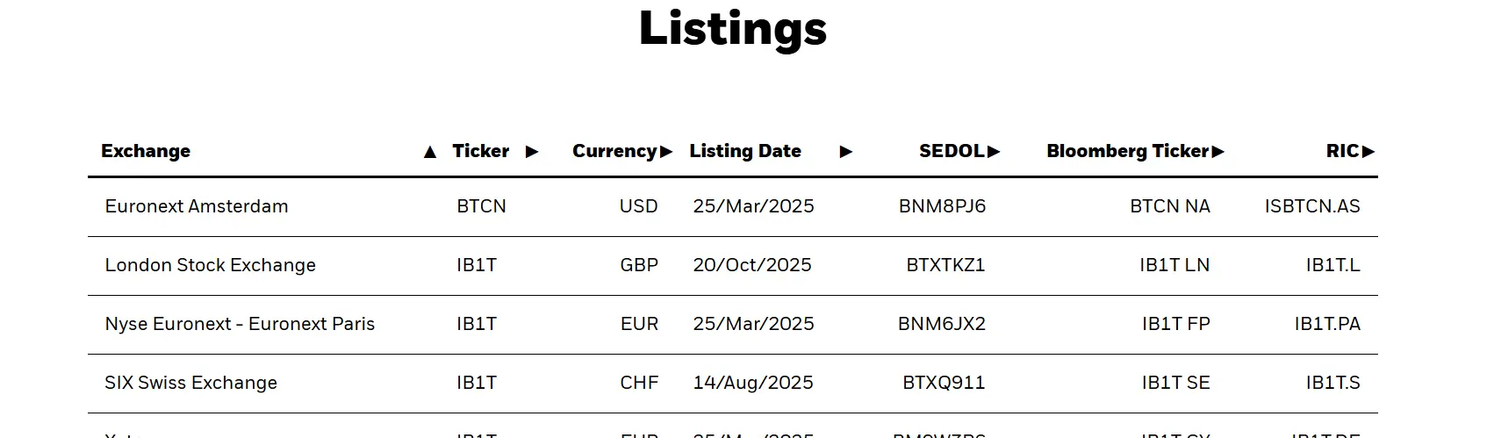Click the BTXTKZ1 SEDOL value
The width and height of the screenshot is (1494, 438).
click(x=945, y=265)
